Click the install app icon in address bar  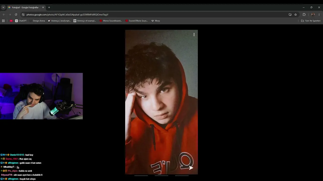pyautogui.click(x=290, y=15)
